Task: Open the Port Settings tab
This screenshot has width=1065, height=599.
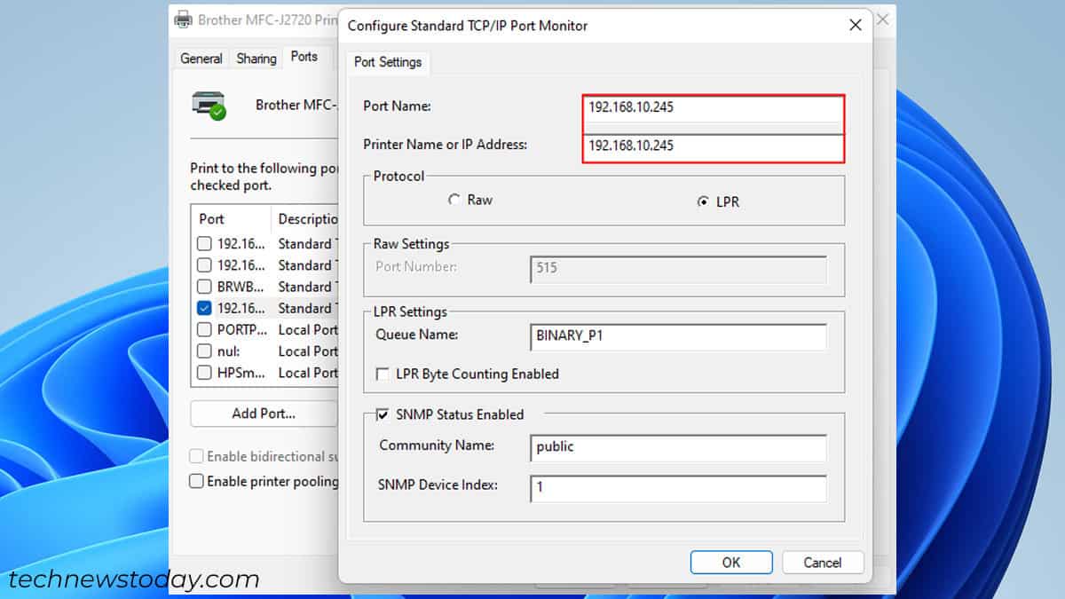Action: (388, 62)
